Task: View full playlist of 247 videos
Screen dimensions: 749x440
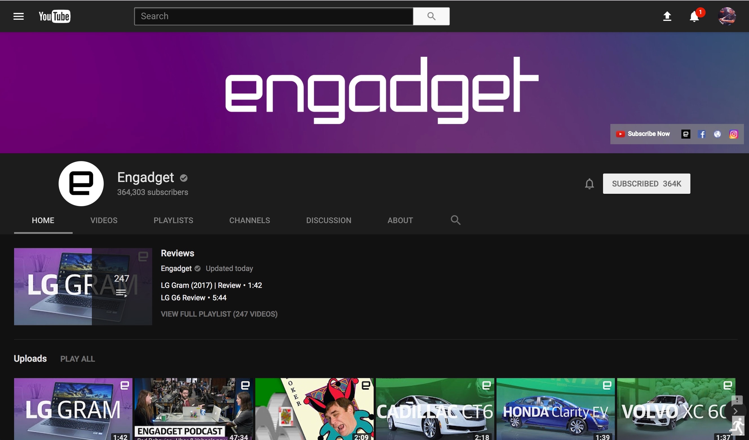Action: 219,314
